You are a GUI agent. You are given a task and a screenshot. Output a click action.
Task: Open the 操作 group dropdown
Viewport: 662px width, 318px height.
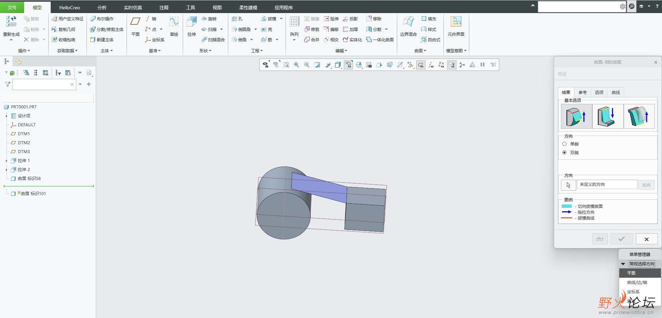pyautogui.click(x=24, y=51)
